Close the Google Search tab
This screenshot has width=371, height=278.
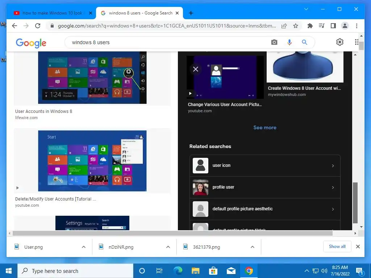(x=177, y=13)
